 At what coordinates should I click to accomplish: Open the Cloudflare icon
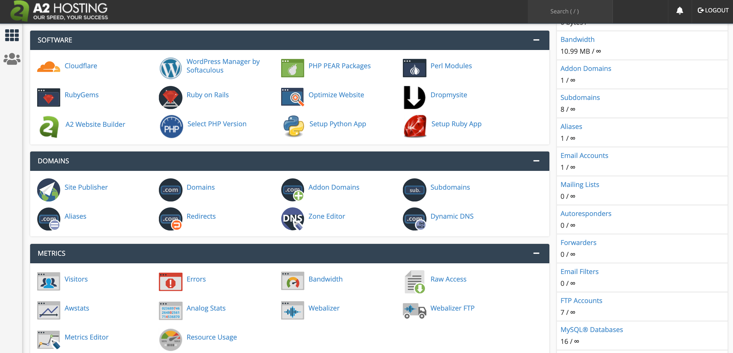tap(48, 67)
